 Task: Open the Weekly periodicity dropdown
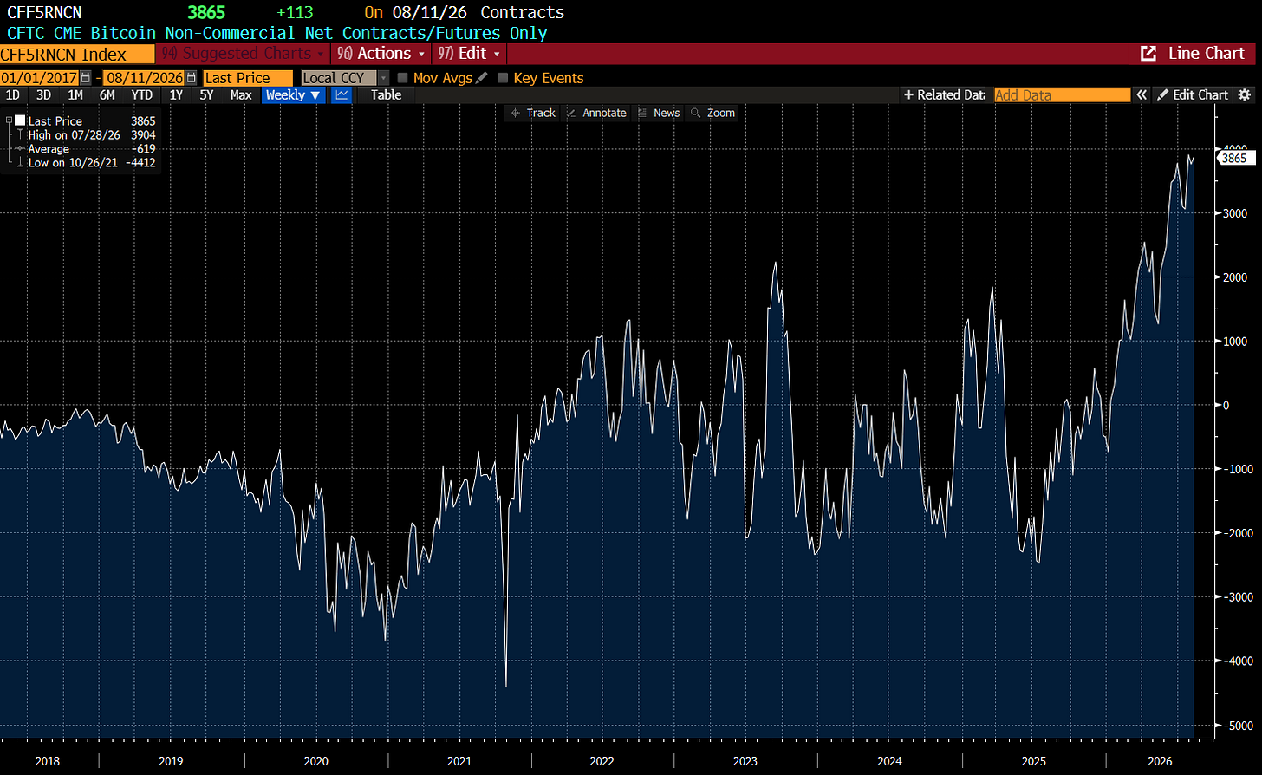(x=293, y=95)
